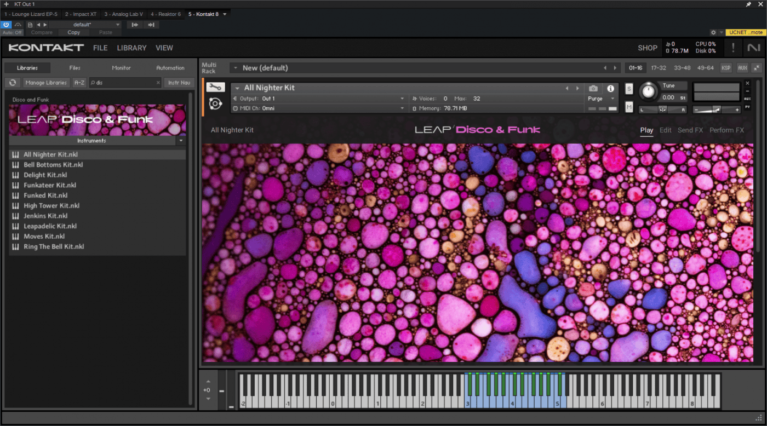
Task: Switch to the Files browser tab
Action: (75, 68)
